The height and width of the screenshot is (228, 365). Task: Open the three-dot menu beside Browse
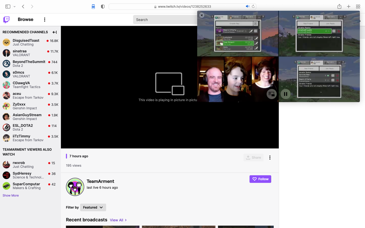pyautogui.click(x=45, y=20)
